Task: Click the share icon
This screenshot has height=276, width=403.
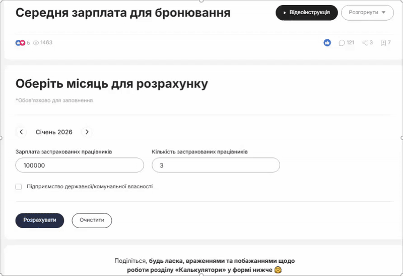Action: [365, 43]
